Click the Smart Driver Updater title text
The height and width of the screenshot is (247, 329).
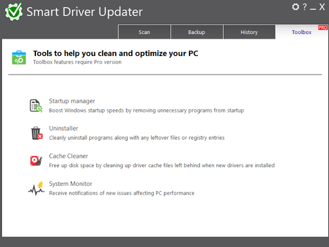point(85,12)
